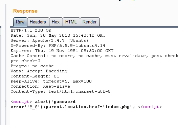Click the Content-Type header line

61,91
